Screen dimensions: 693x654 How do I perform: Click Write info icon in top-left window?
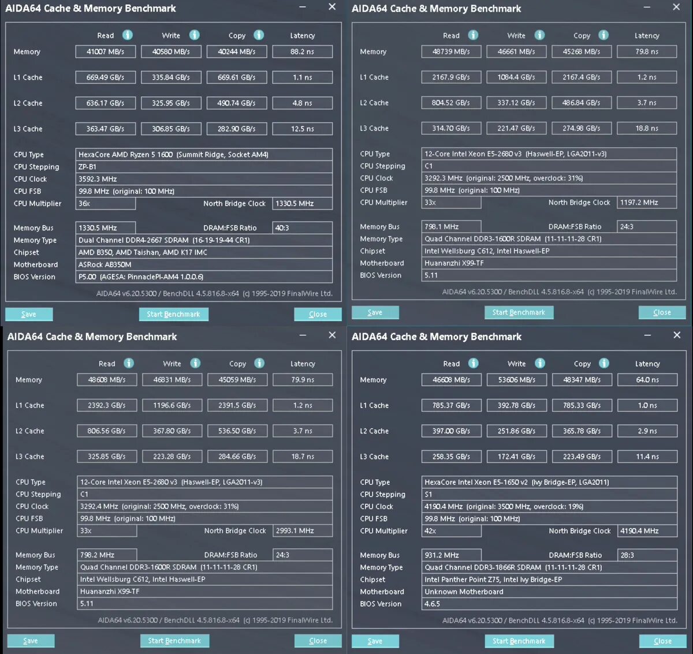click(195, 35)
